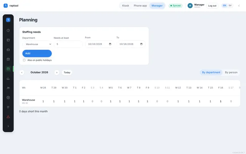The width and height of the screenshot is (246, 154).
Task: Click the Log out button
Action: tap(212, 6)
